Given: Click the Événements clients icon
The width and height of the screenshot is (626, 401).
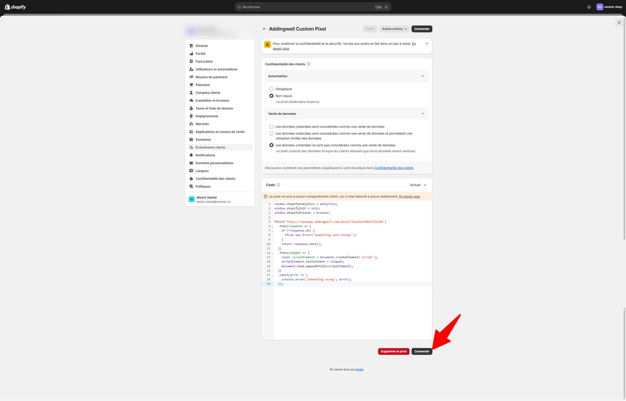Looking at the screenshot, I should (191, 147).
